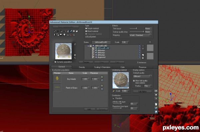Click the Edit Alpha button
The width and height of the screenshot is (200, 132).
(142, 91)
